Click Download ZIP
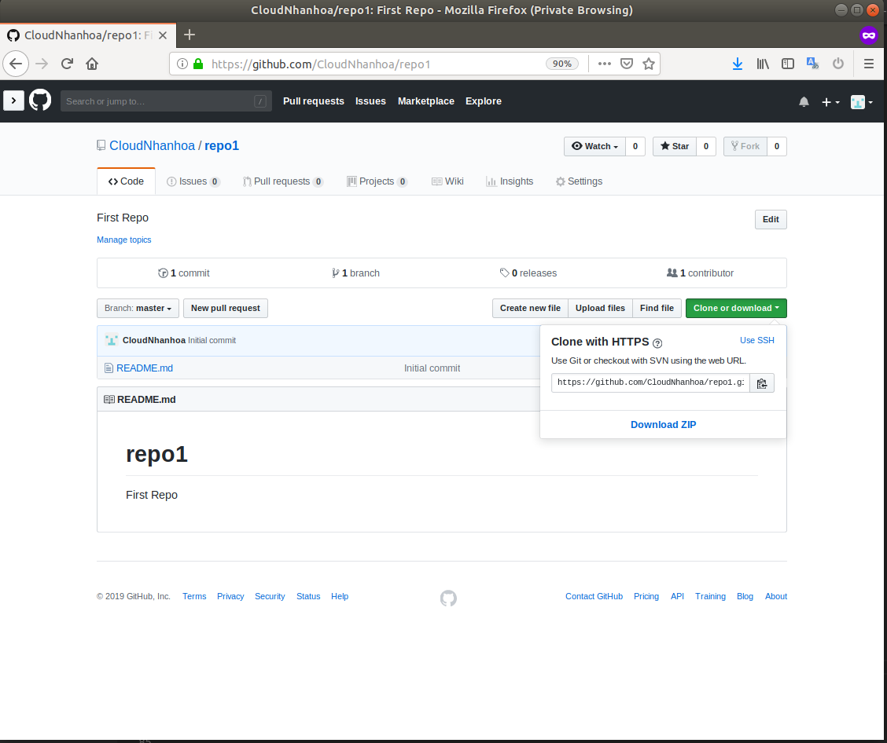887x743 pixels. (663, 425)
